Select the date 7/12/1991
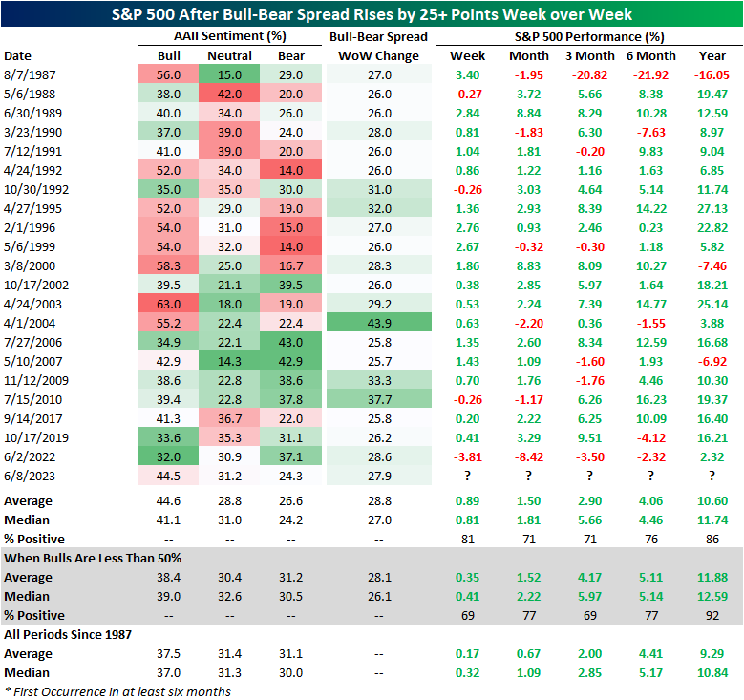Image resolution: width=744 pixels, height=700 pixels. click(x=32, y=152)
